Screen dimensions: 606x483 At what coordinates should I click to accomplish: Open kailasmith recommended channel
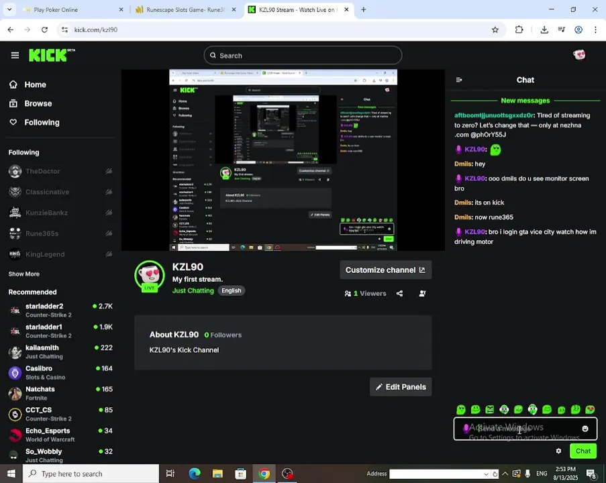[60, 352]
